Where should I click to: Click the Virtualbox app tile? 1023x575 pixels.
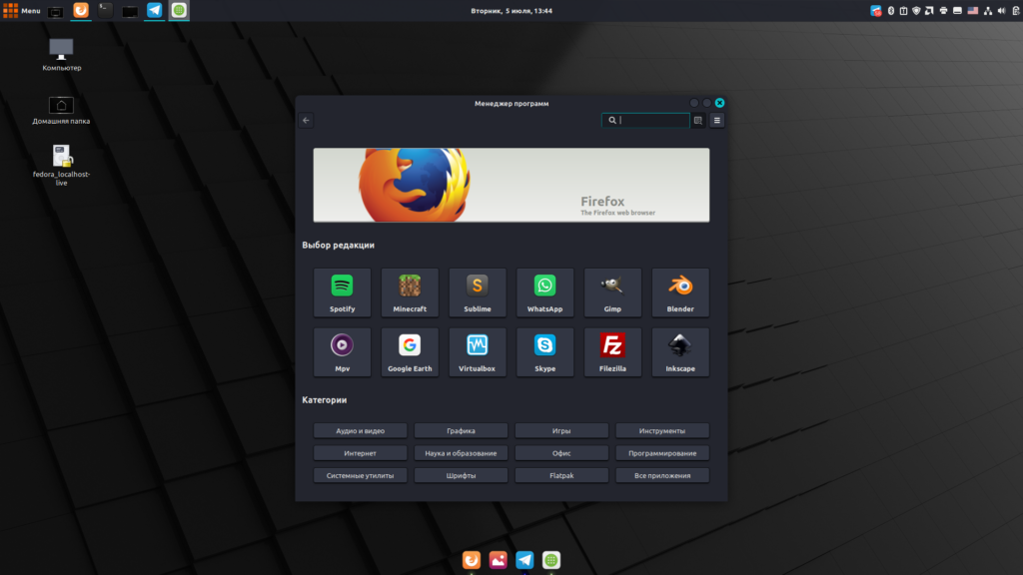pos(478,351)
